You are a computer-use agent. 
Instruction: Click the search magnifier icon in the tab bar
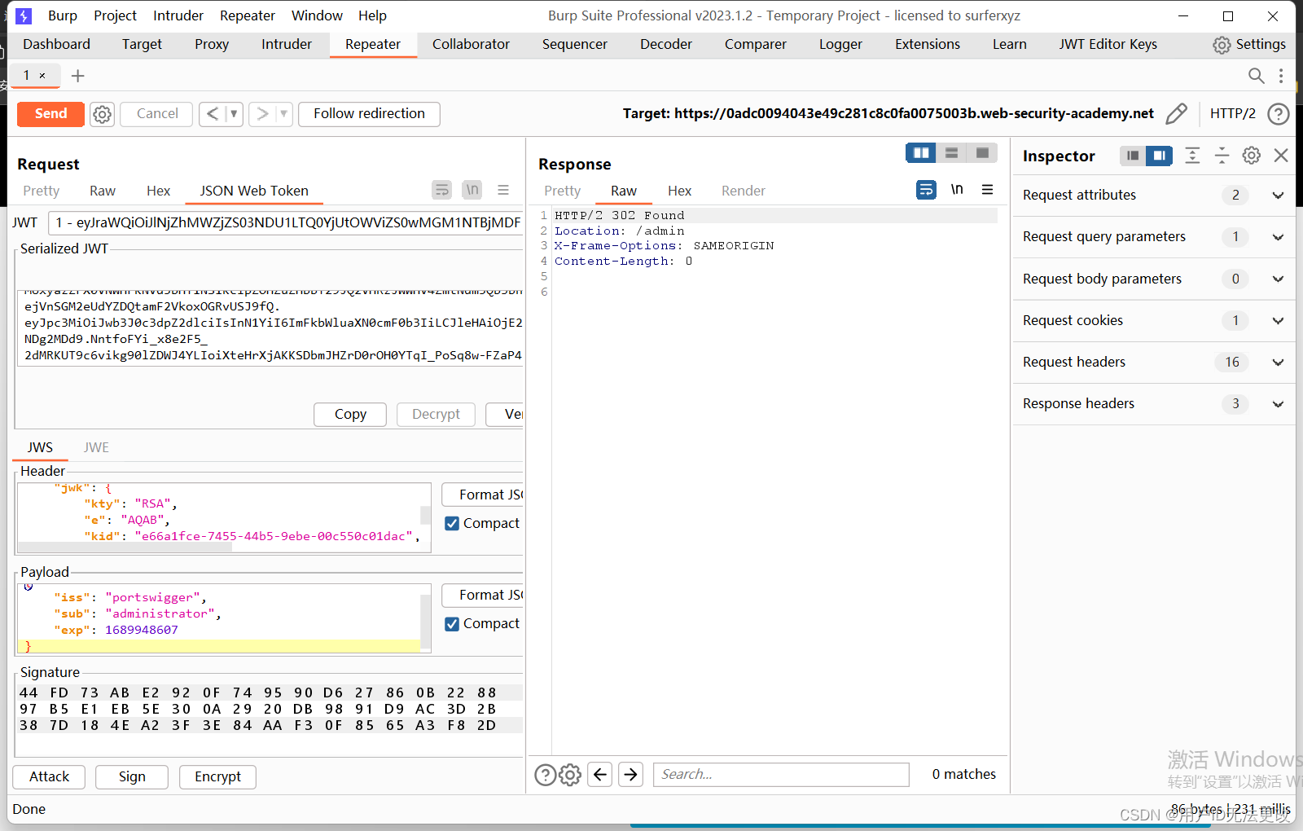(1257, 76)
